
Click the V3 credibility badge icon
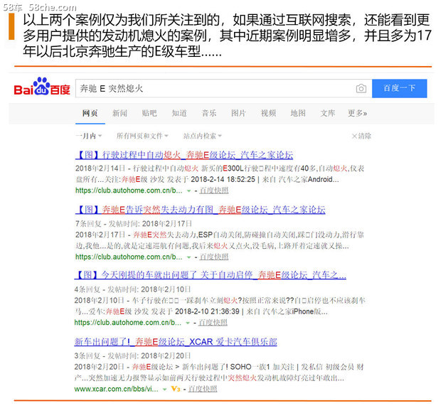[x=176, y=389]
